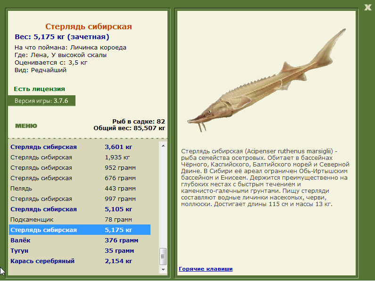Select the Тугун 35 грамм row
Image resolution: width=375 pixels, height=282 pixels.
[80, 251]
